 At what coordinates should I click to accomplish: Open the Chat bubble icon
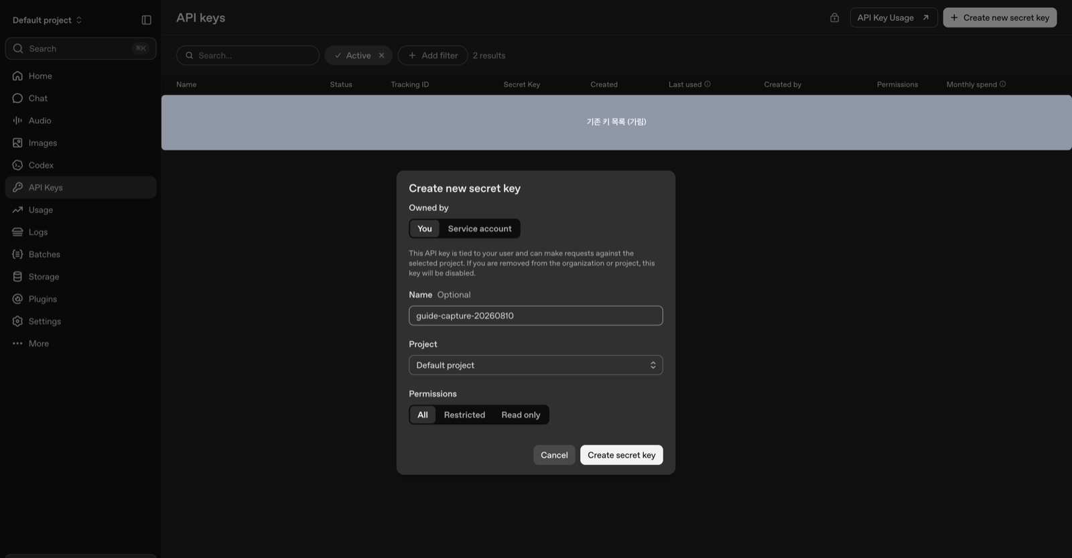click(x=17, y=98)
